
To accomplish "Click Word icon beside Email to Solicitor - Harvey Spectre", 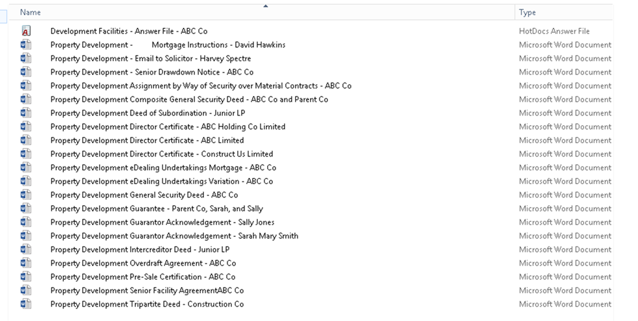I will pos(26,58).
